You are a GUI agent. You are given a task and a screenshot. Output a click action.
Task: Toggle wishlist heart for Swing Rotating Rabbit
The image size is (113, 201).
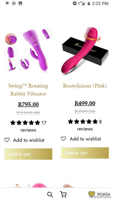7,140
